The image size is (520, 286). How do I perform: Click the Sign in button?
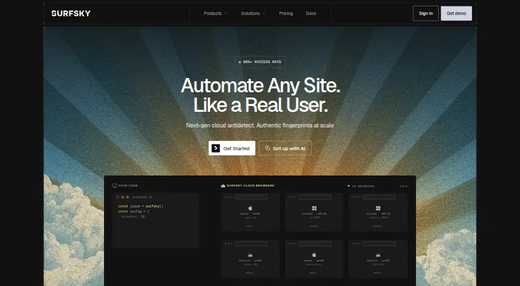pos(426,13)
